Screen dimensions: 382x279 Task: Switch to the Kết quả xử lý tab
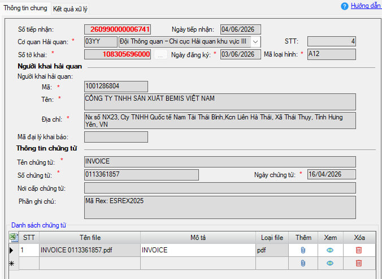[x=70, y=9]
